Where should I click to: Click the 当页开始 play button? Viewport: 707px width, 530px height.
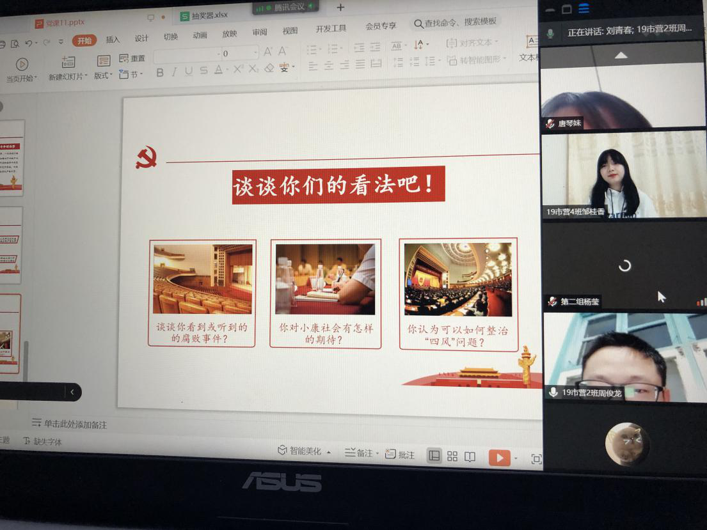point(22,65)
